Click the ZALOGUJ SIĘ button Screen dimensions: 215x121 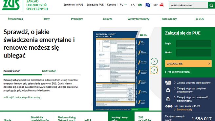188,63
